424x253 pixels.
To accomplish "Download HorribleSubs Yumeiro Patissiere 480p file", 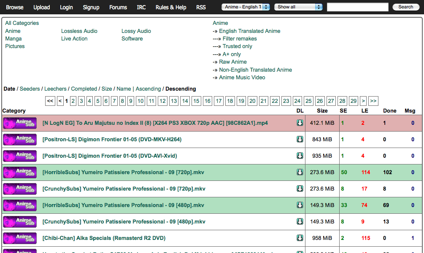I will pos(300,205).
